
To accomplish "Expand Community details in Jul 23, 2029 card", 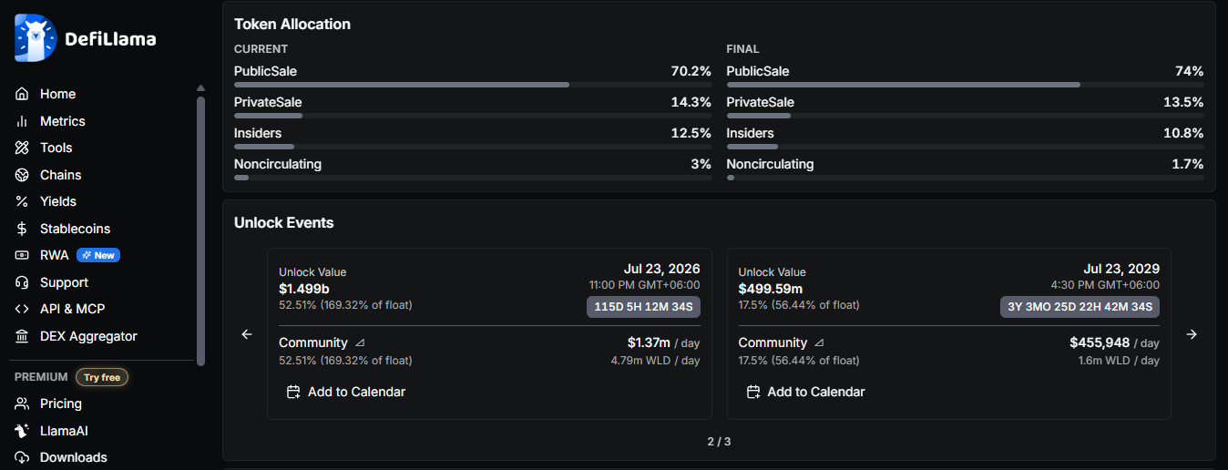I will tap(819, 343).
